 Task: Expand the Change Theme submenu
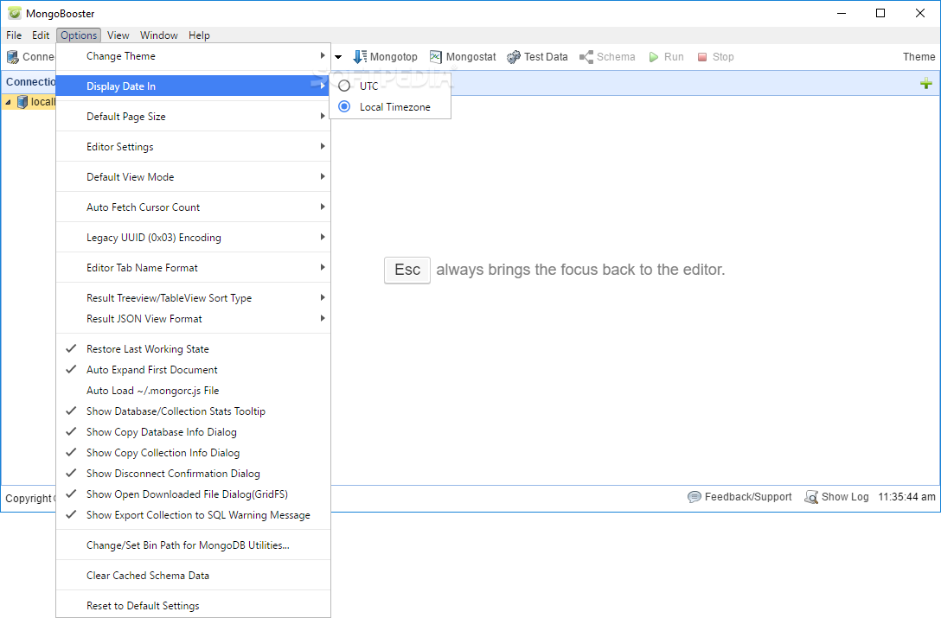tap(193, 56)
